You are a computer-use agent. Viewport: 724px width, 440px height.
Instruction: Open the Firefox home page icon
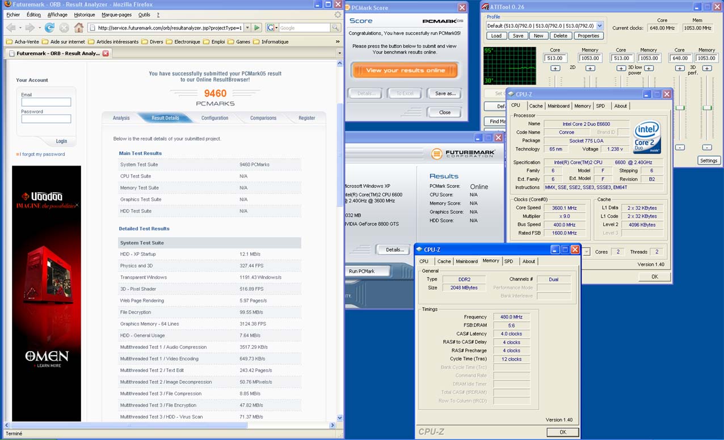[x=79, y=28]
